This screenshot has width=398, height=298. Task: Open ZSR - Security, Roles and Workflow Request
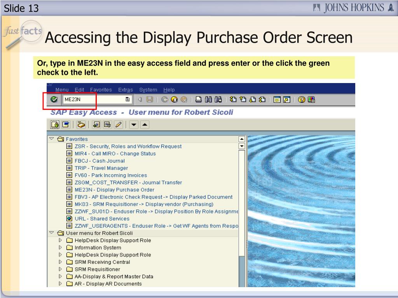coord(128,146)
